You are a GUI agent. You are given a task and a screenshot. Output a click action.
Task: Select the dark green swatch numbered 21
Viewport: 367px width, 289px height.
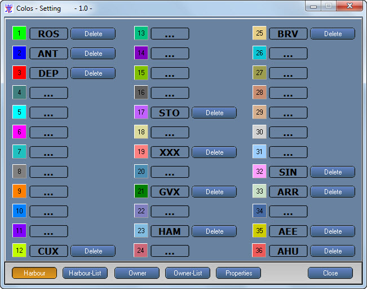(x=141, y=191)
